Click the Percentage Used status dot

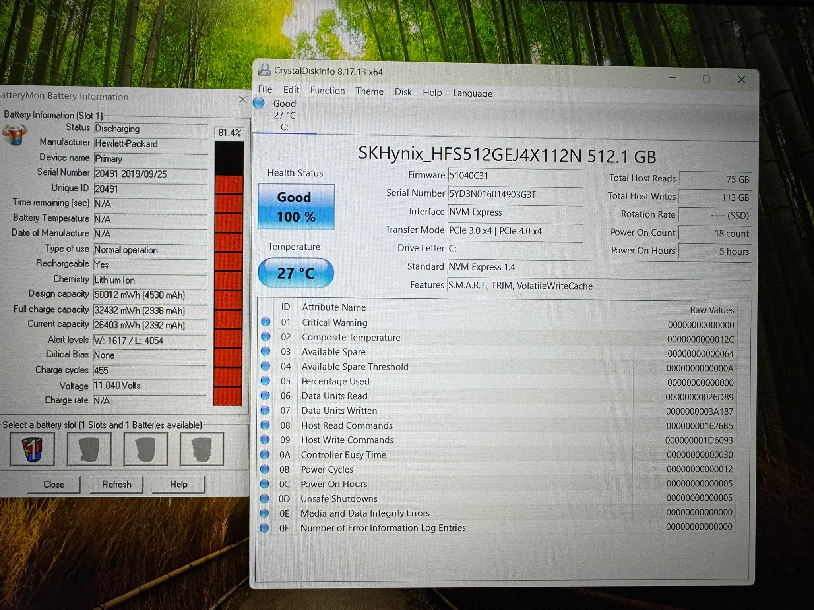click(265, 381)
